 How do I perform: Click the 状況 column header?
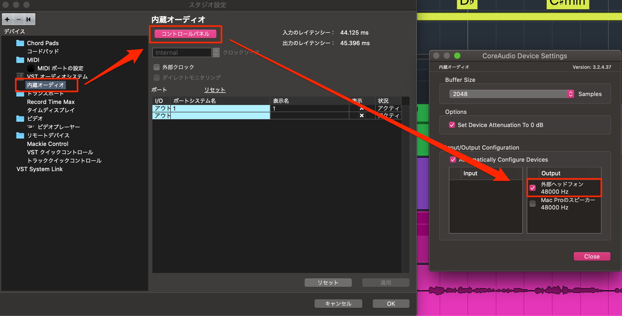coord(388,101)
